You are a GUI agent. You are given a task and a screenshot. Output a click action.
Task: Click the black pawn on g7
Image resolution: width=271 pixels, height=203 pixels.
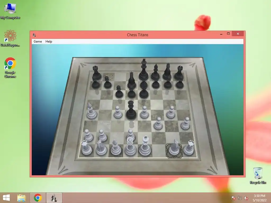coord(168,84)
